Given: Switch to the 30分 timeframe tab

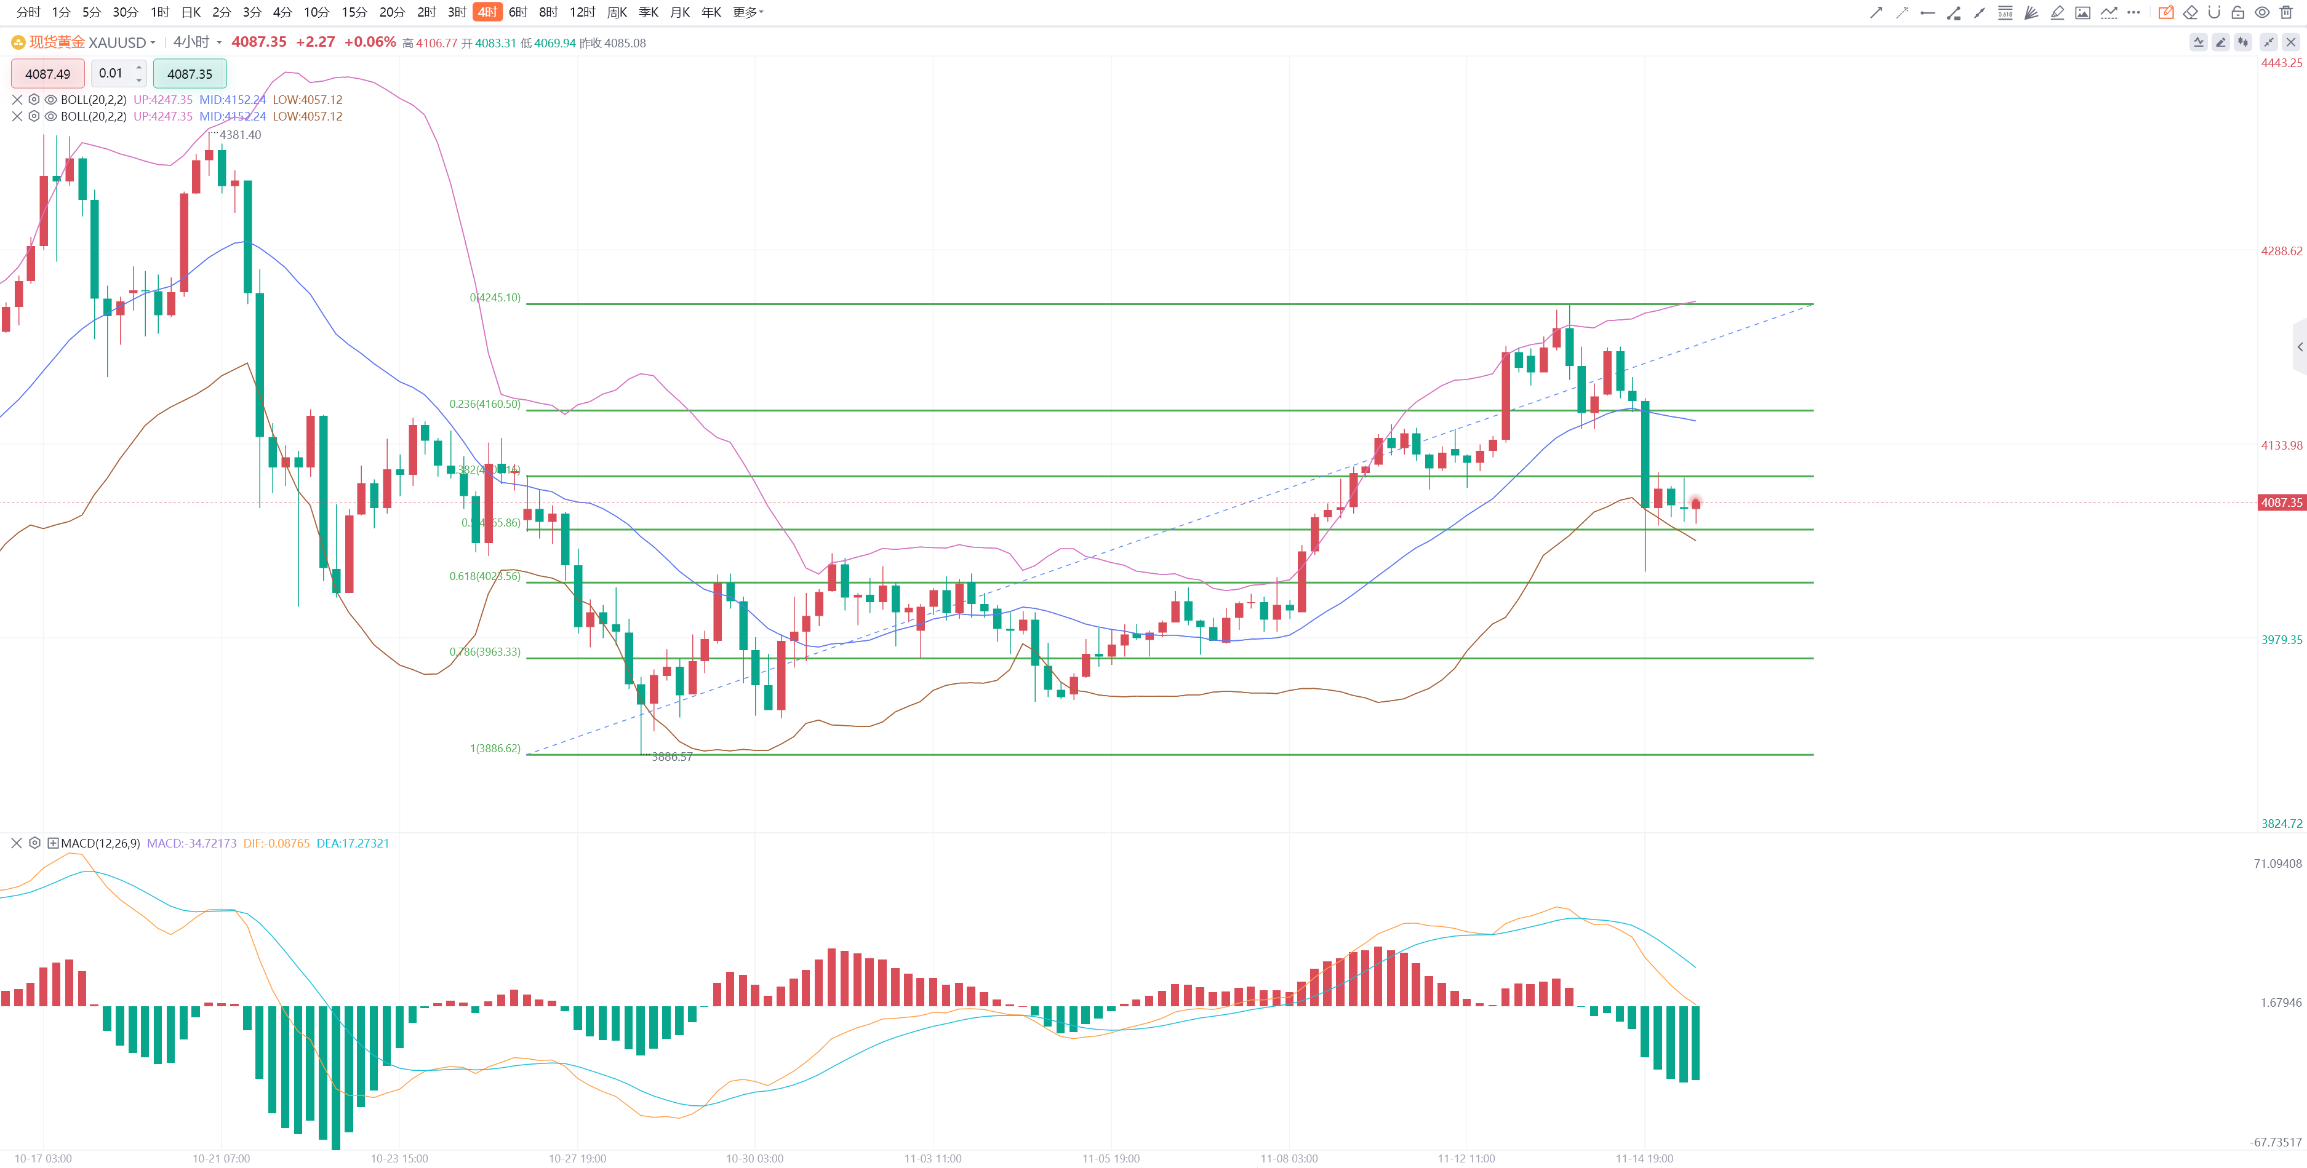Looking at the screenshot, I should click(126, 12).
